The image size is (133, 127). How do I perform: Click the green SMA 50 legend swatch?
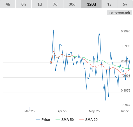coord(58,120)
